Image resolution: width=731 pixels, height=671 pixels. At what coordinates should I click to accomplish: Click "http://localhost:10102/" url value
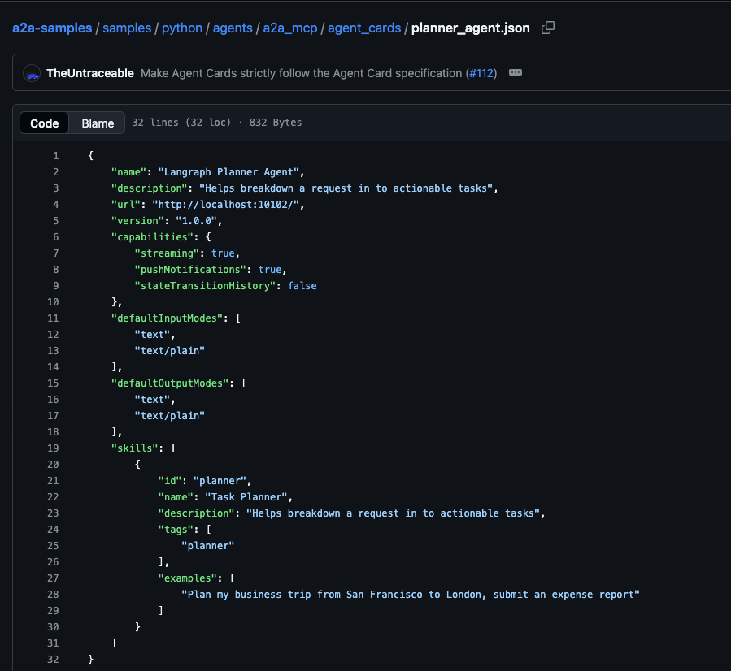coord(225,205)
